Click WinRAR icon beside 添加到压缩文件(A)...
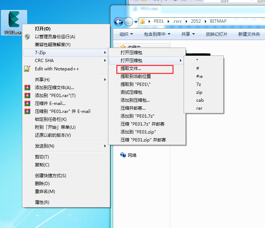 coord(27,87)
